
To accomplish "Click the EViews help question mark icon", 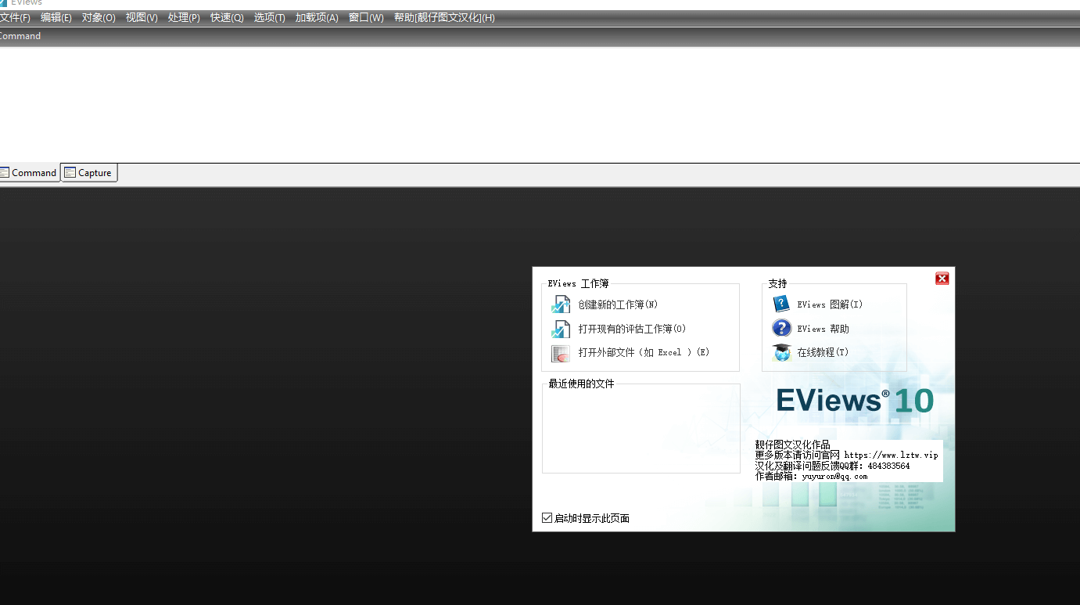I will (781, 328).
